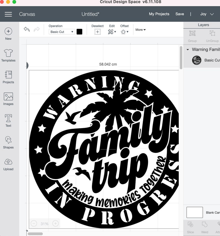Undo the last action

tap(27, 29)
